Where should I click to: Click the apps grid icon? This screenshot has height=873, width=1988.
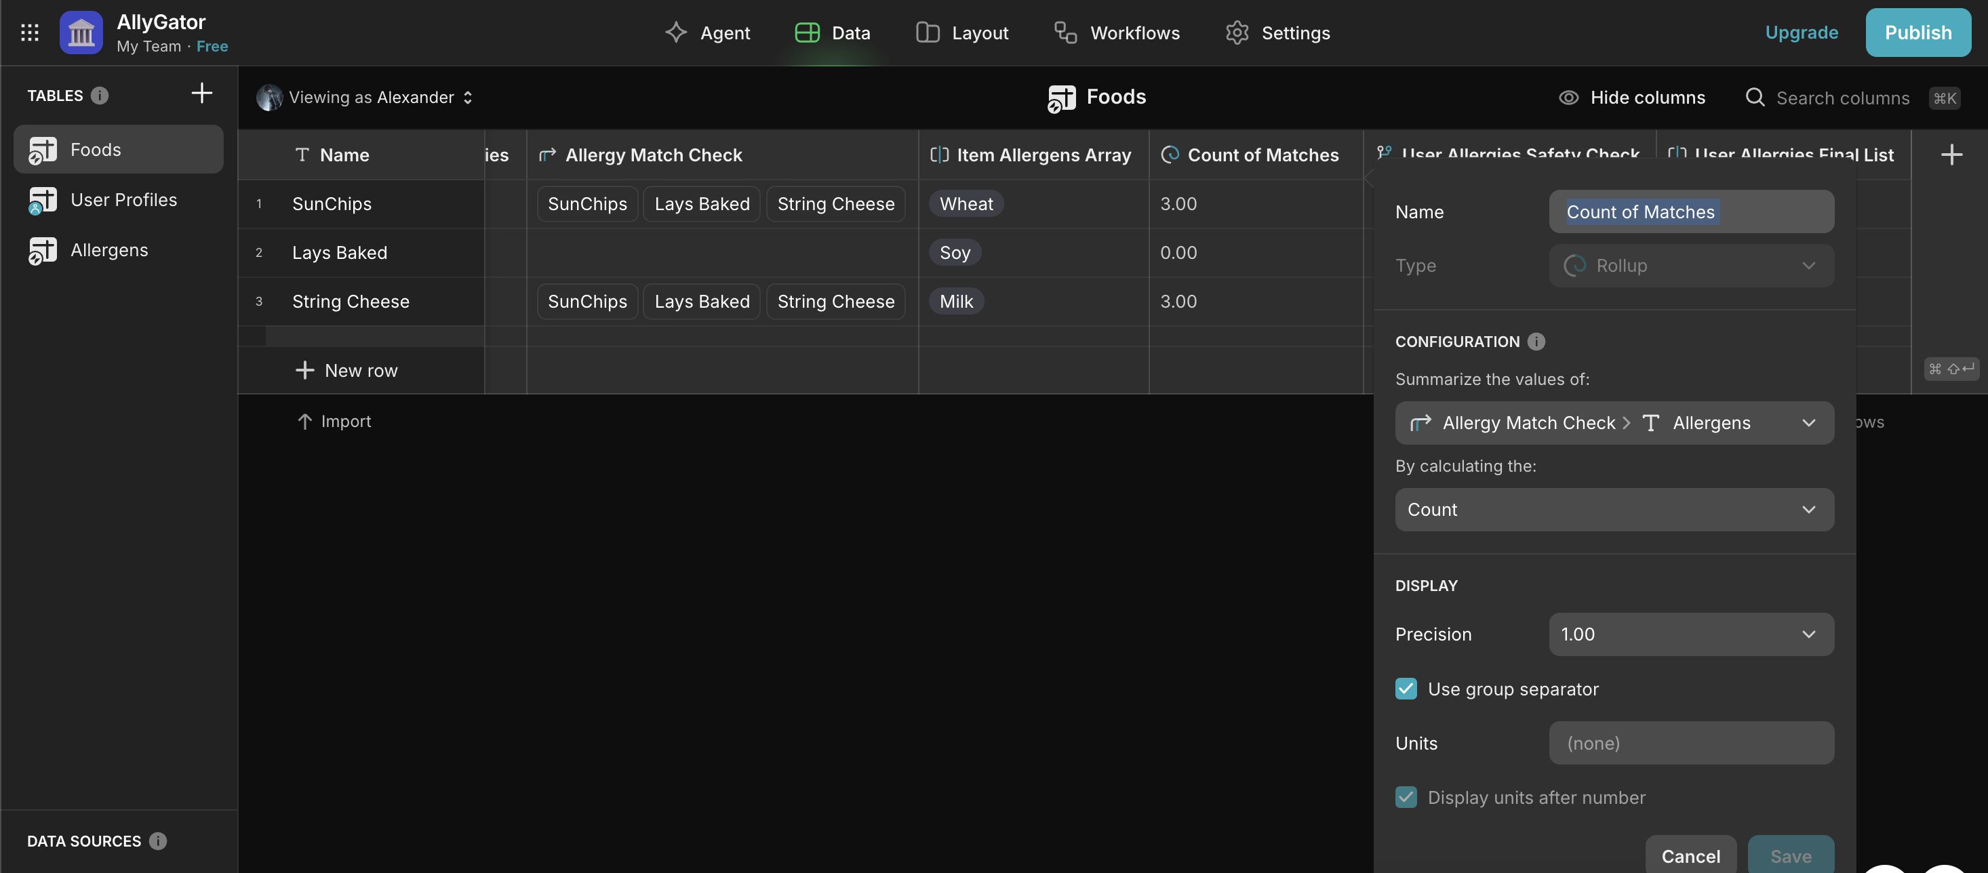coord(29,33)
